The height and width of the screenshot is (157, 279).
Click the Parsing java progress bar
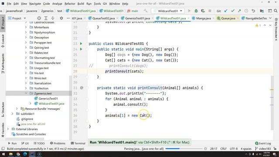pos(184,149)
